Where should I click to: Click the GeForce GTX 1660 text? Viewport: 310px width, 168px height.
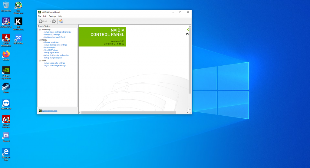click(x=114, y=44)
